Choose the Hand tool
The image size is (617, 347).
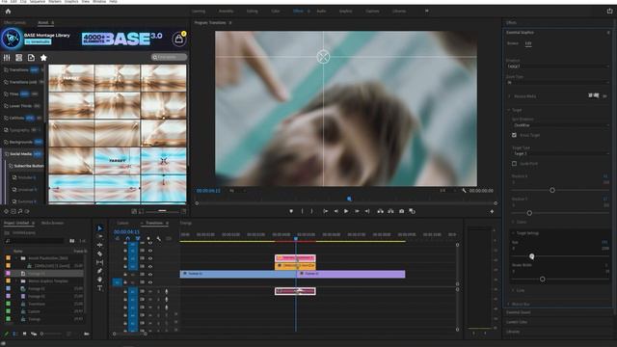(x=100, y=280)
